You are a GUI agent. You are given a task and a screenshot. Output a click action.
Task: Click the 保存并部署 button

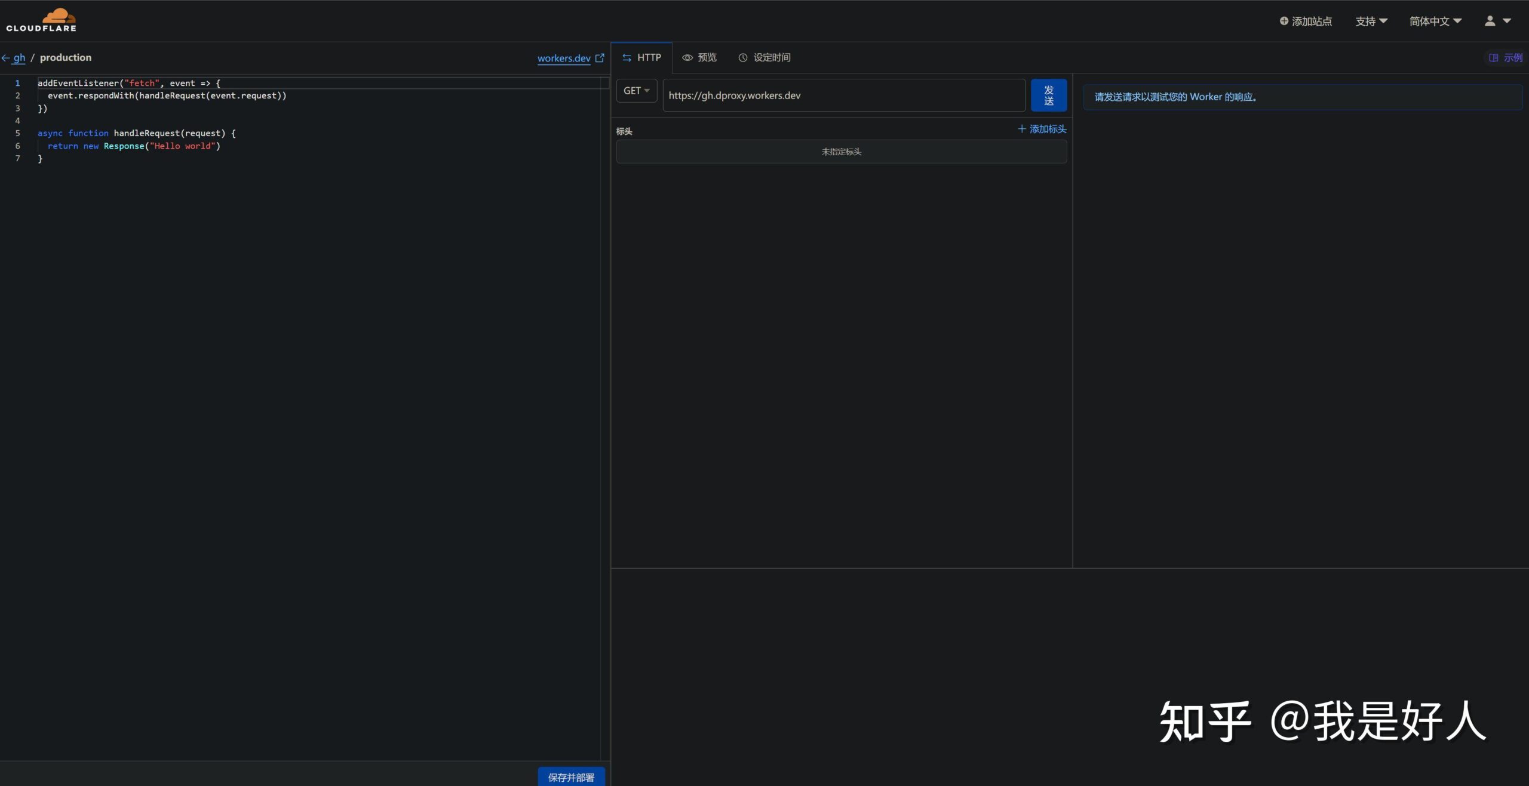click(x=571, y=777)
